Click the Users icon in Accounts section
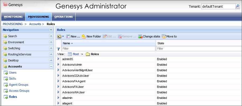This screenshot has height=106, width=242. pos(6,73)
